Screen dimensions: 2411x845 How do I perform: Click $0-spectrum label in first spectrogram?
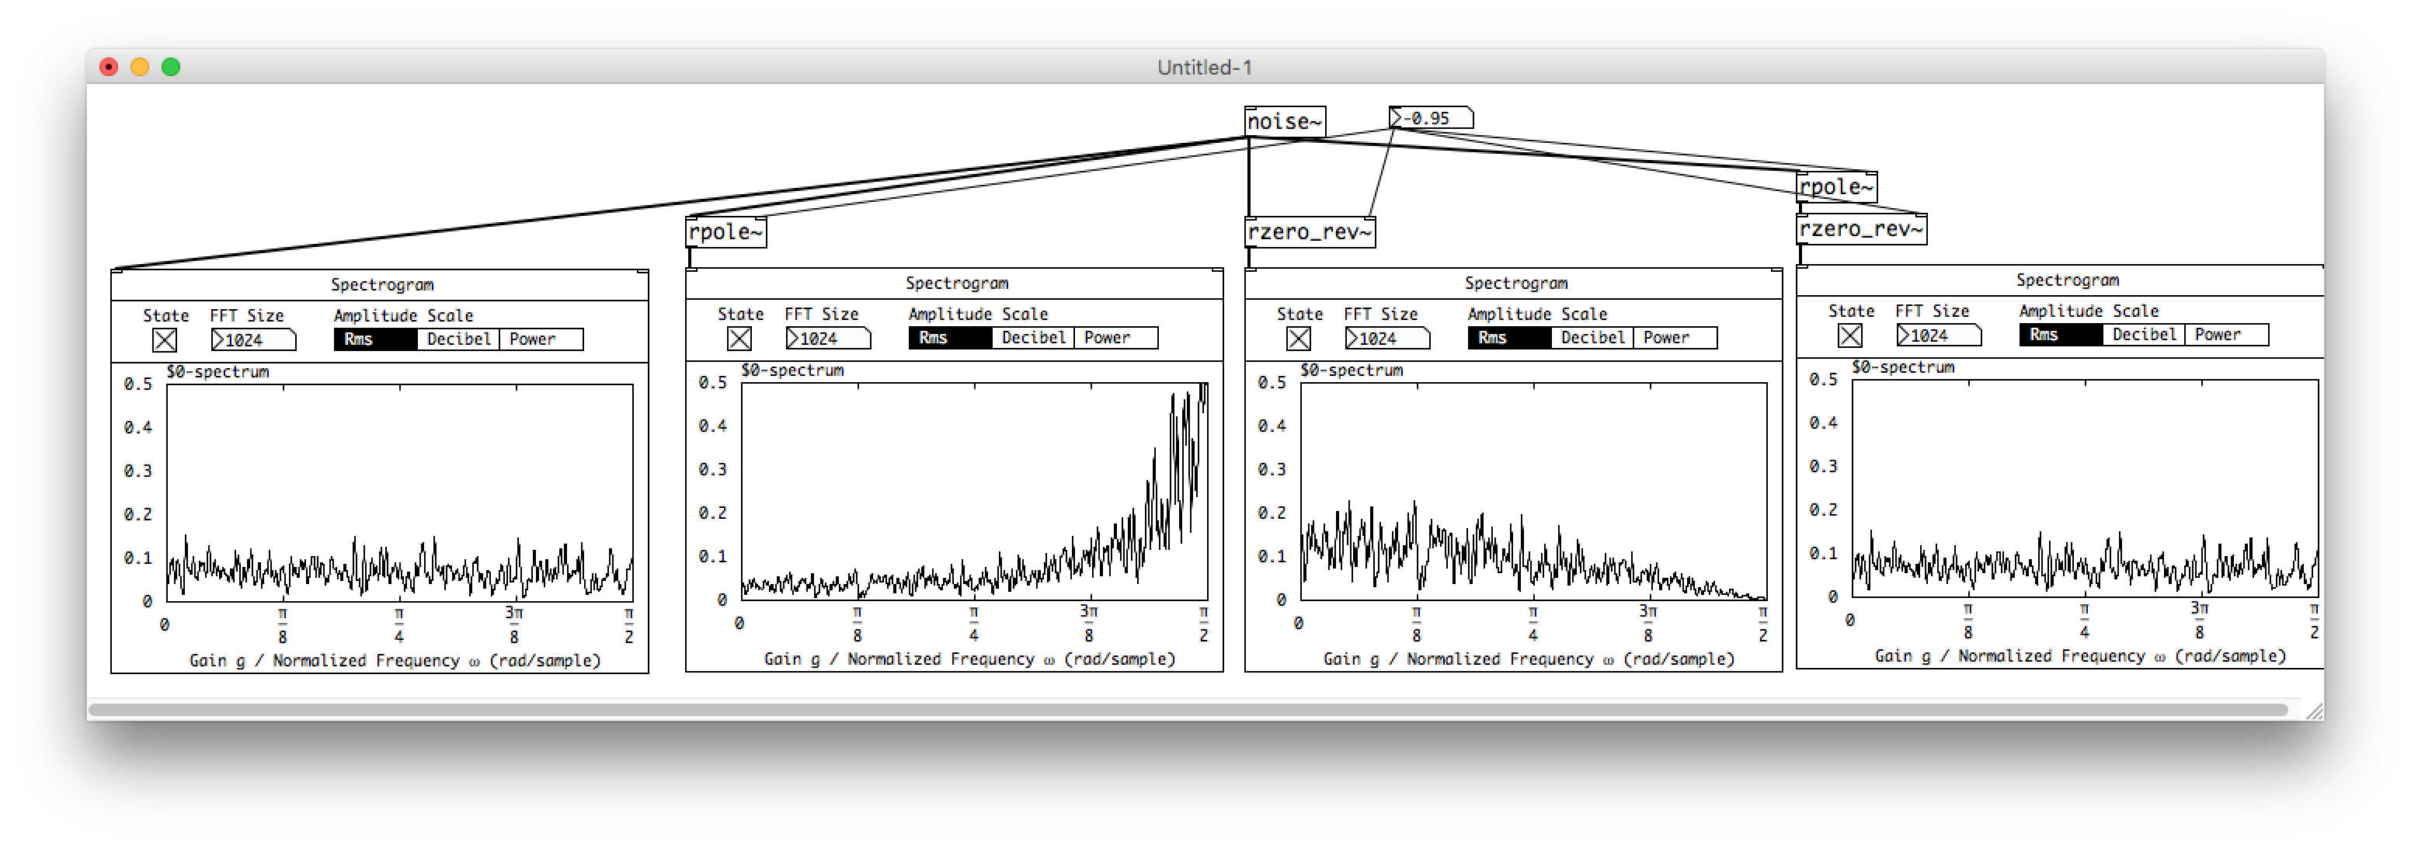pos(218,371)
